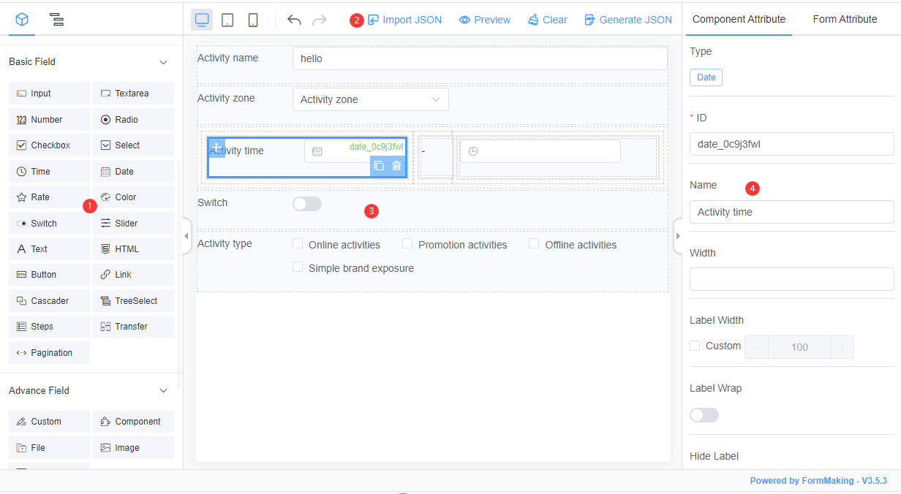Toggle the Switch field on the canvas
901x494 pixels.
pyautogui.click(x=307, y=204)
